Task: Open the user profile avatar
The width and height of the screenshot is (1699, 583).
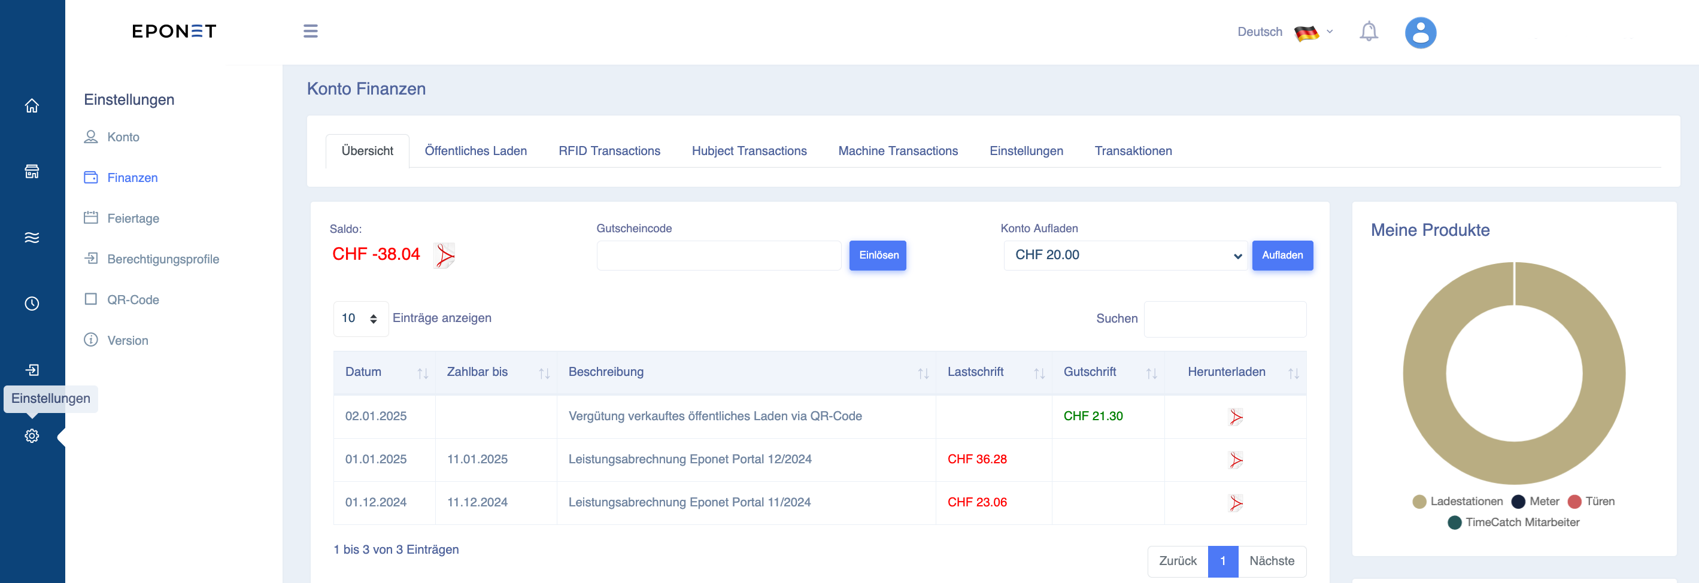Action: click(1420, 32)
